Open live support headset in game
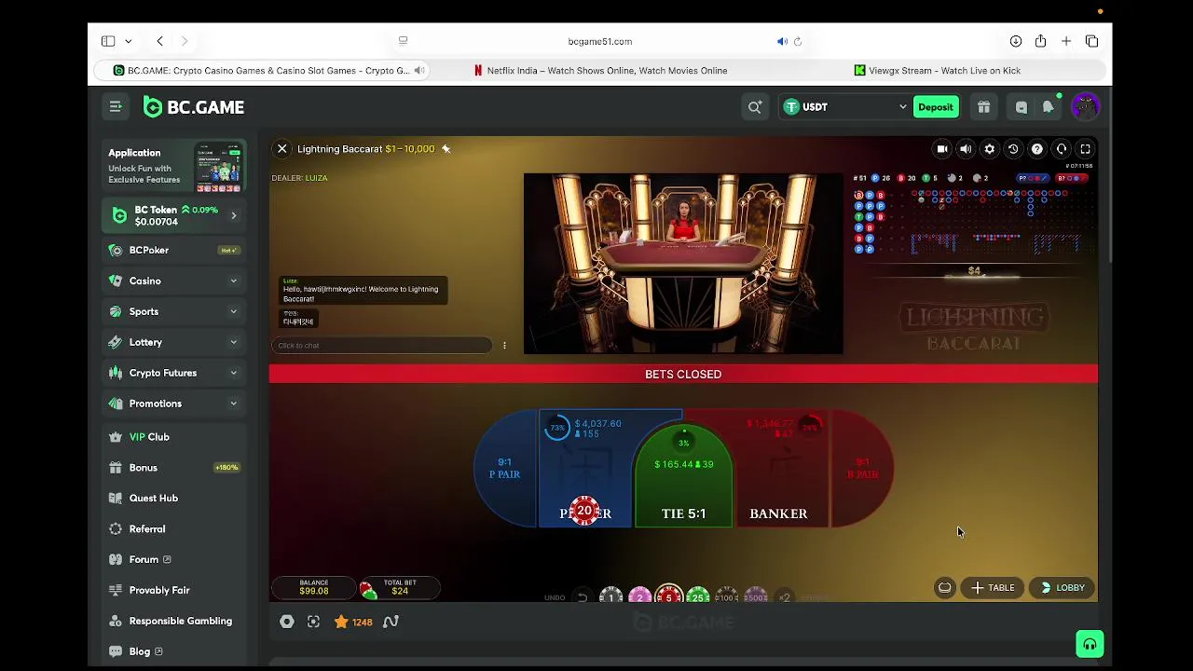 pyautogui.click(x=1062, y=149)
